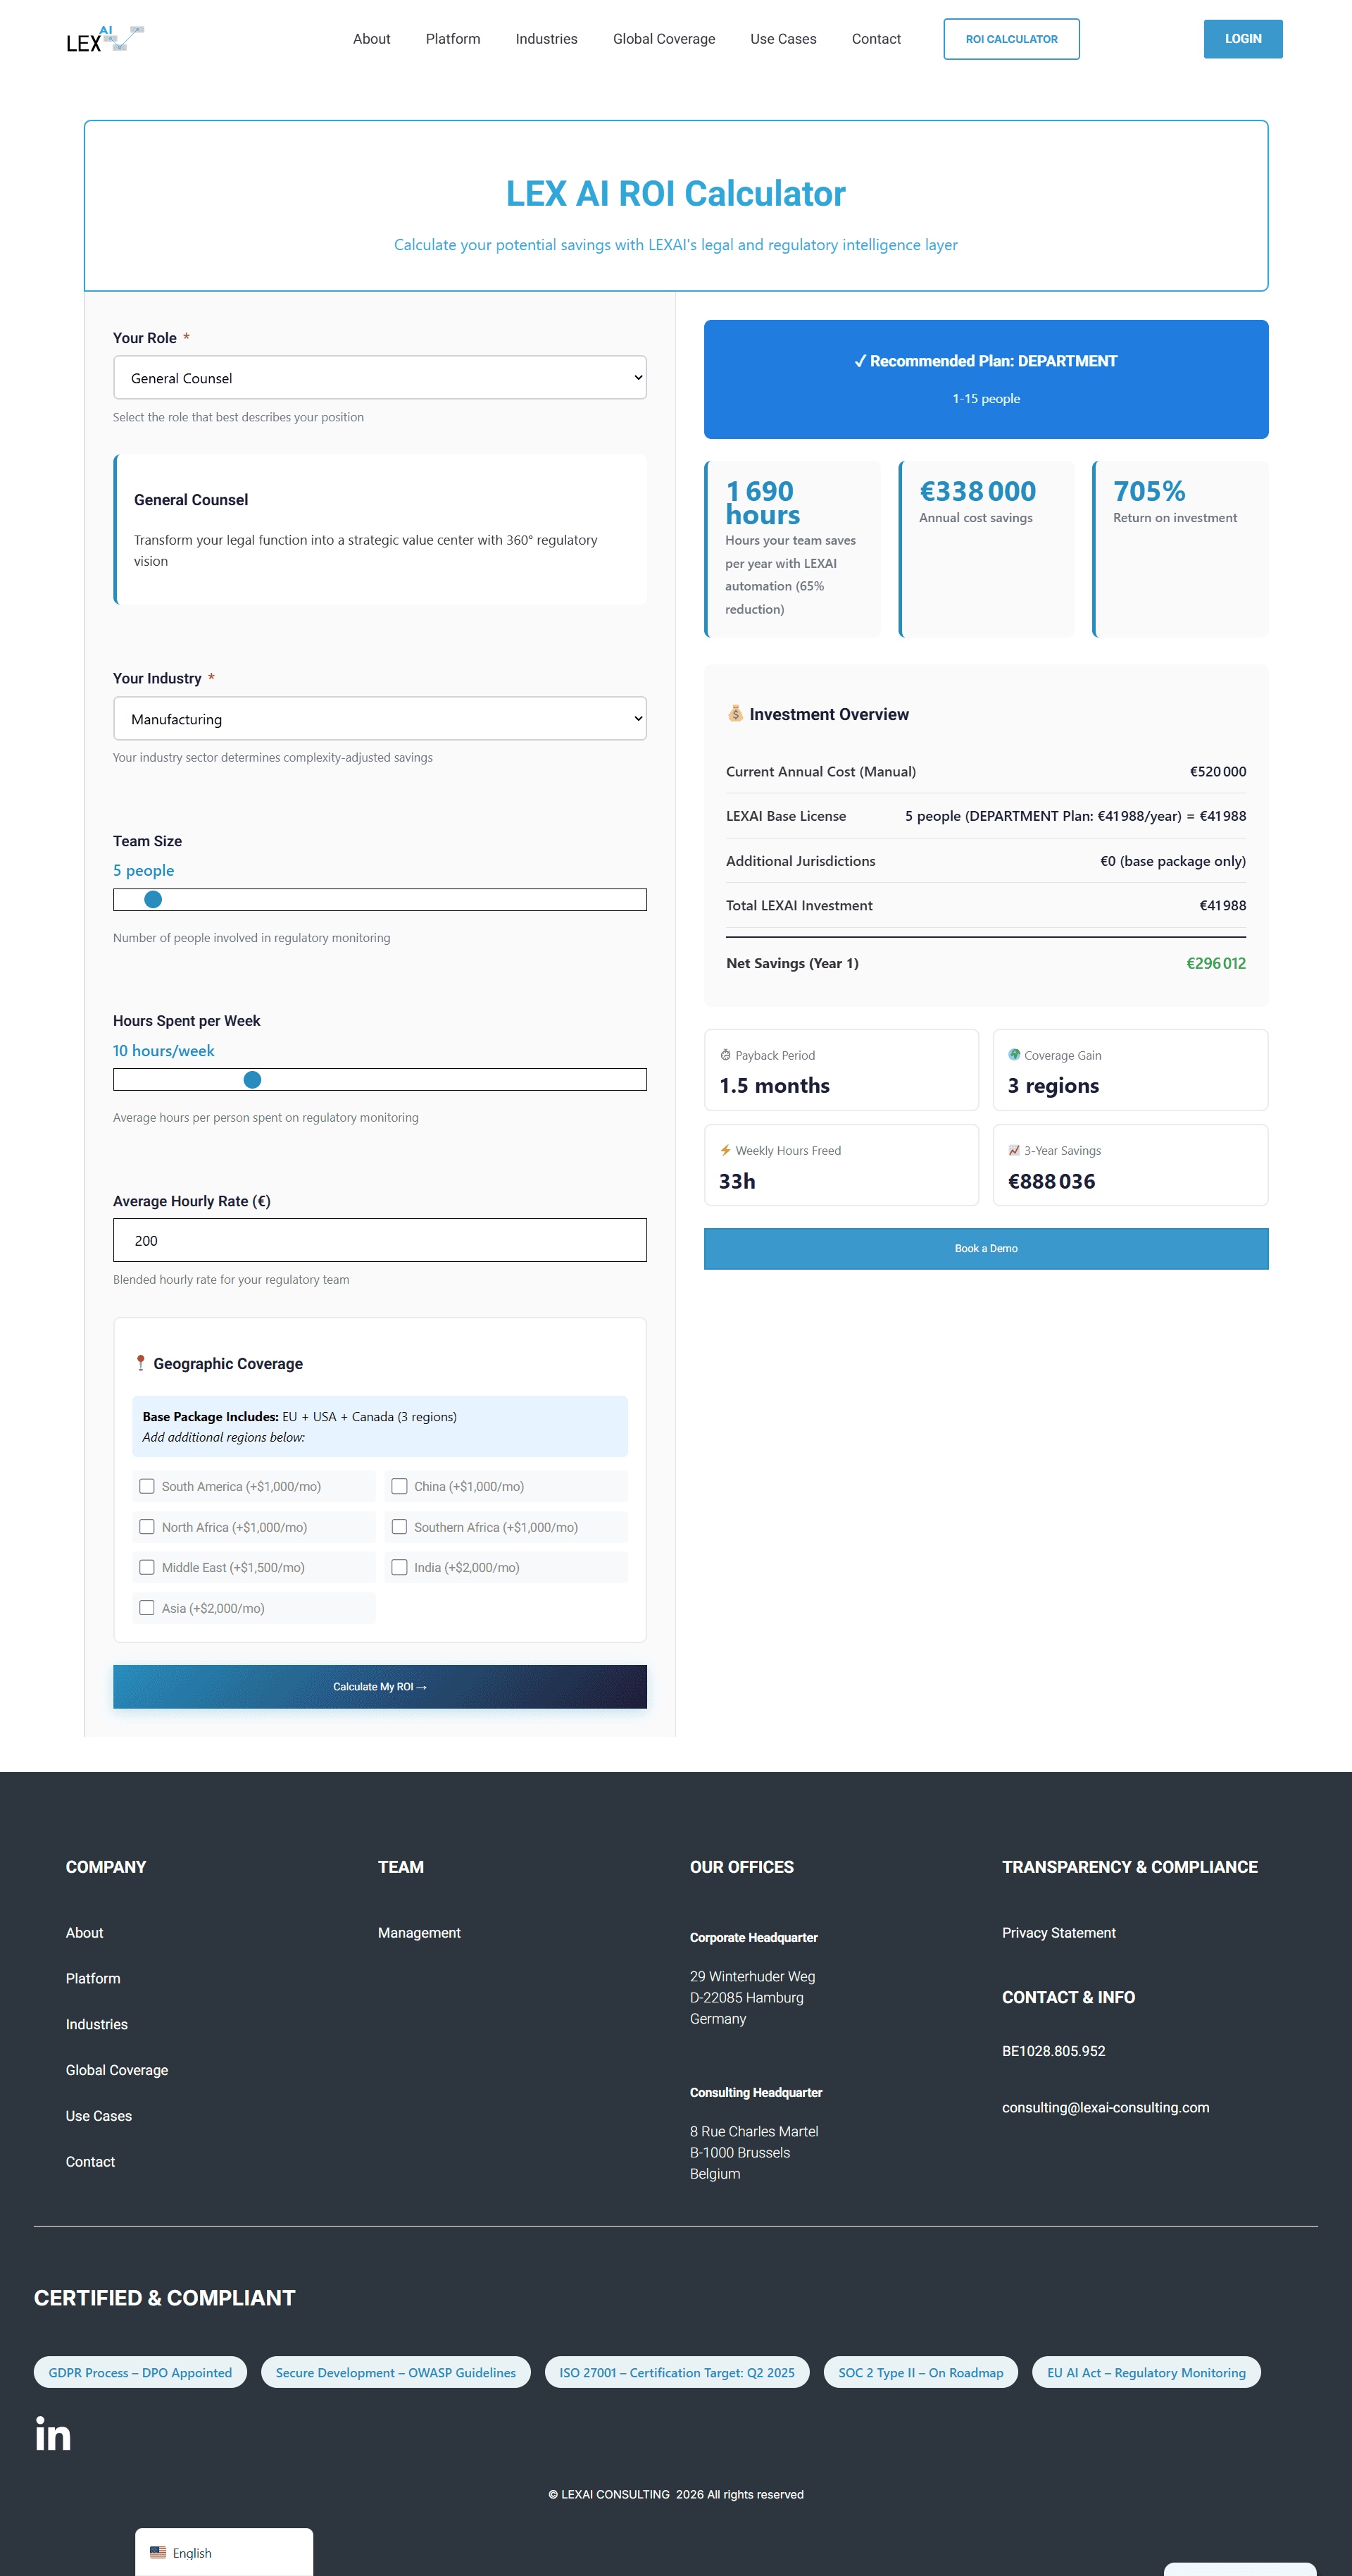This screenshot has width=1352, height=2576.
Task: Click the US flag language icon
Action: tap(158, 2552)
